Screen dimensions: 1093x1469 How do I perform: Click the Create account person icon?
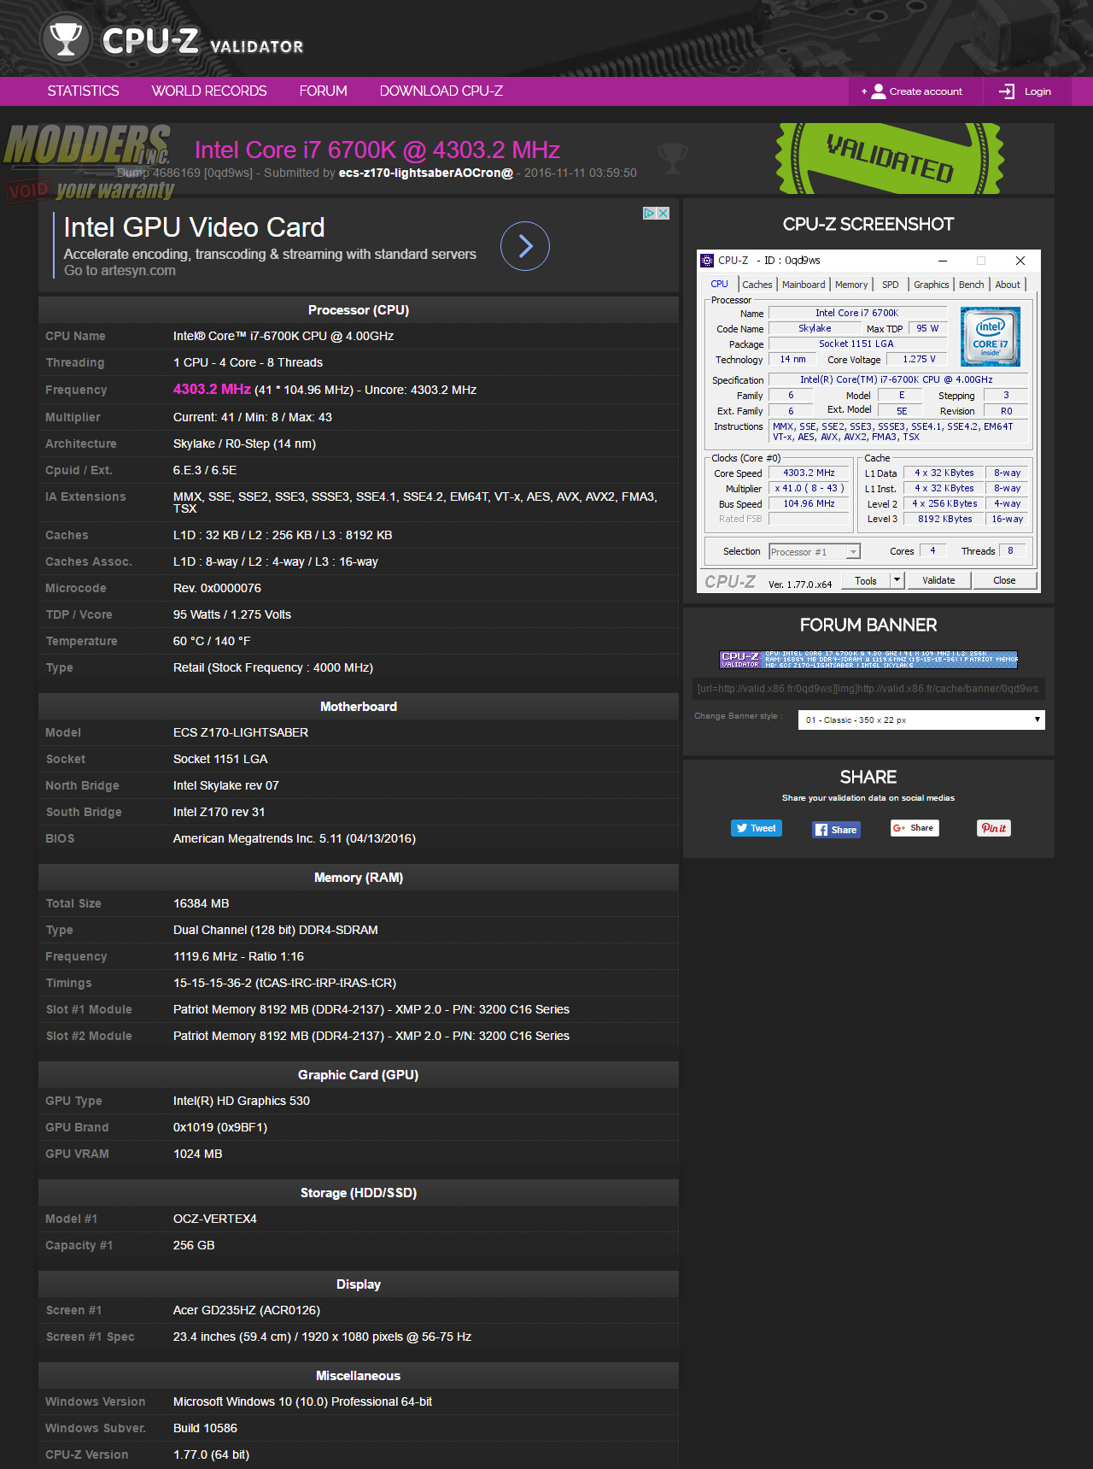point(878,91)
